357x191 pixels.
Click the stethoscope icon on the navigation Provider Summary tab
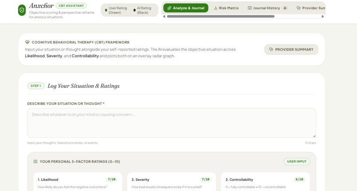pos(299,8)
